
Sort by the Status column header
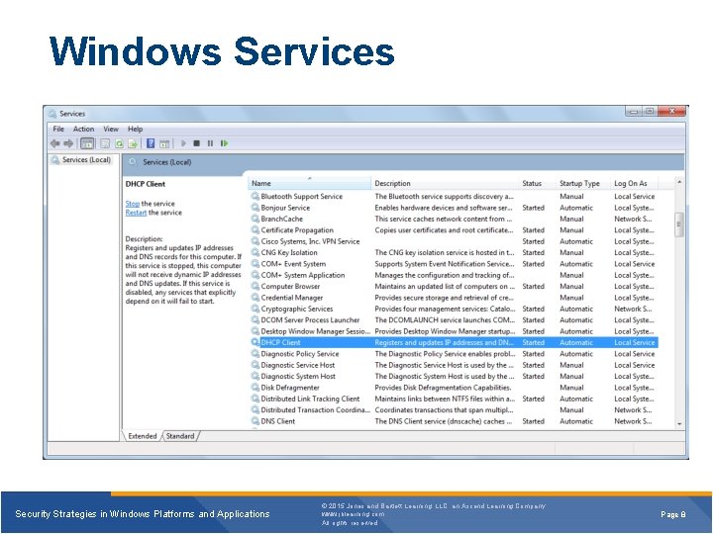(537, 183)
